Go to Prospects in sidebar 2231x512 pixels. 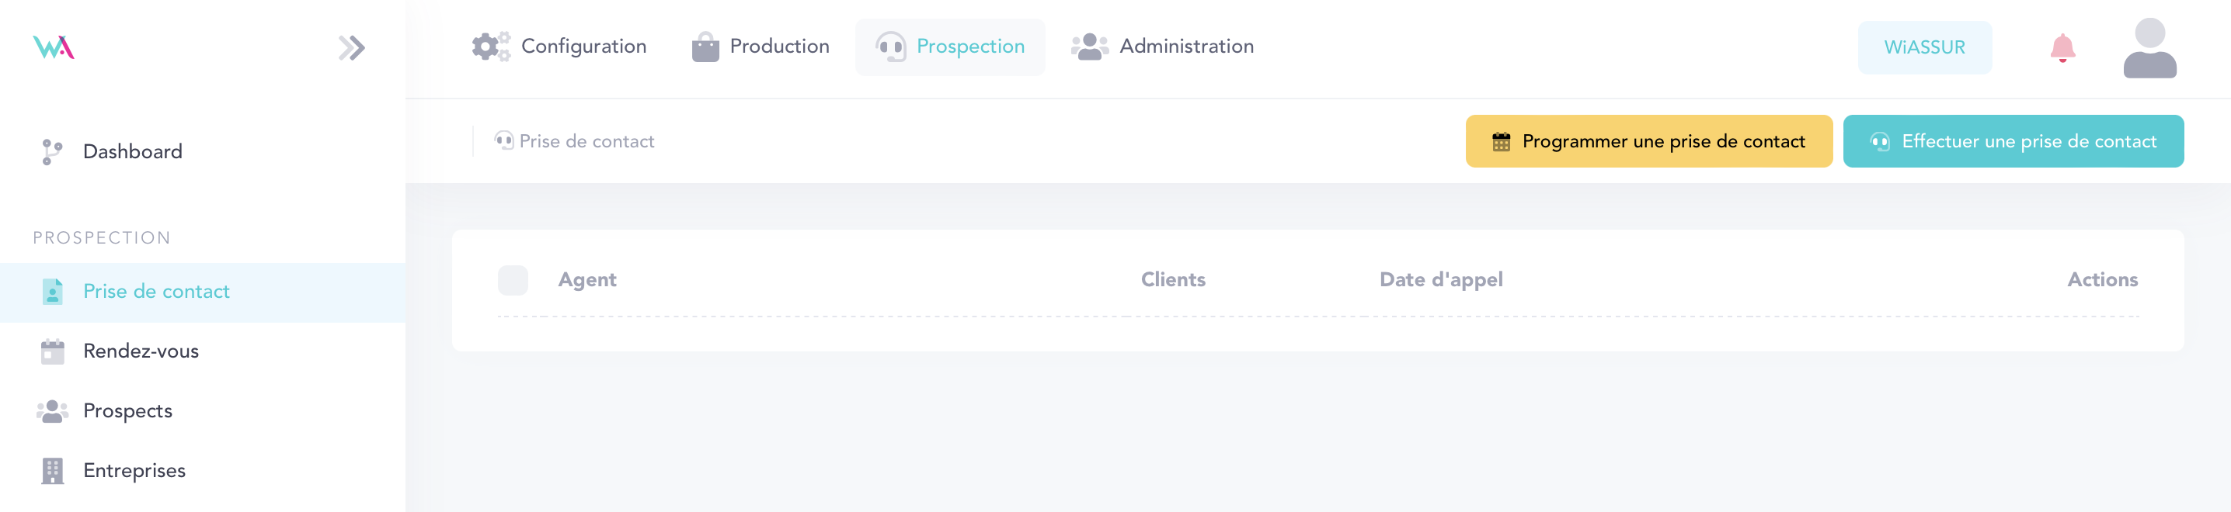127,411
